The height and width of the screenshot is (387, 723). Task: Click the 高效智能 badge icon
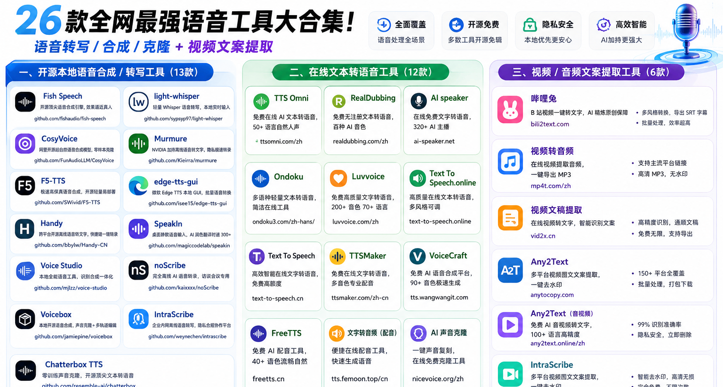point(603,24)
